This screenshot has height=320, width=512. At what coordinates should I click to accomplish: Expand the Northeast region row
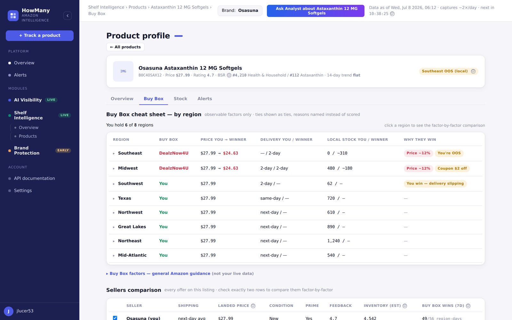(114, 241)
